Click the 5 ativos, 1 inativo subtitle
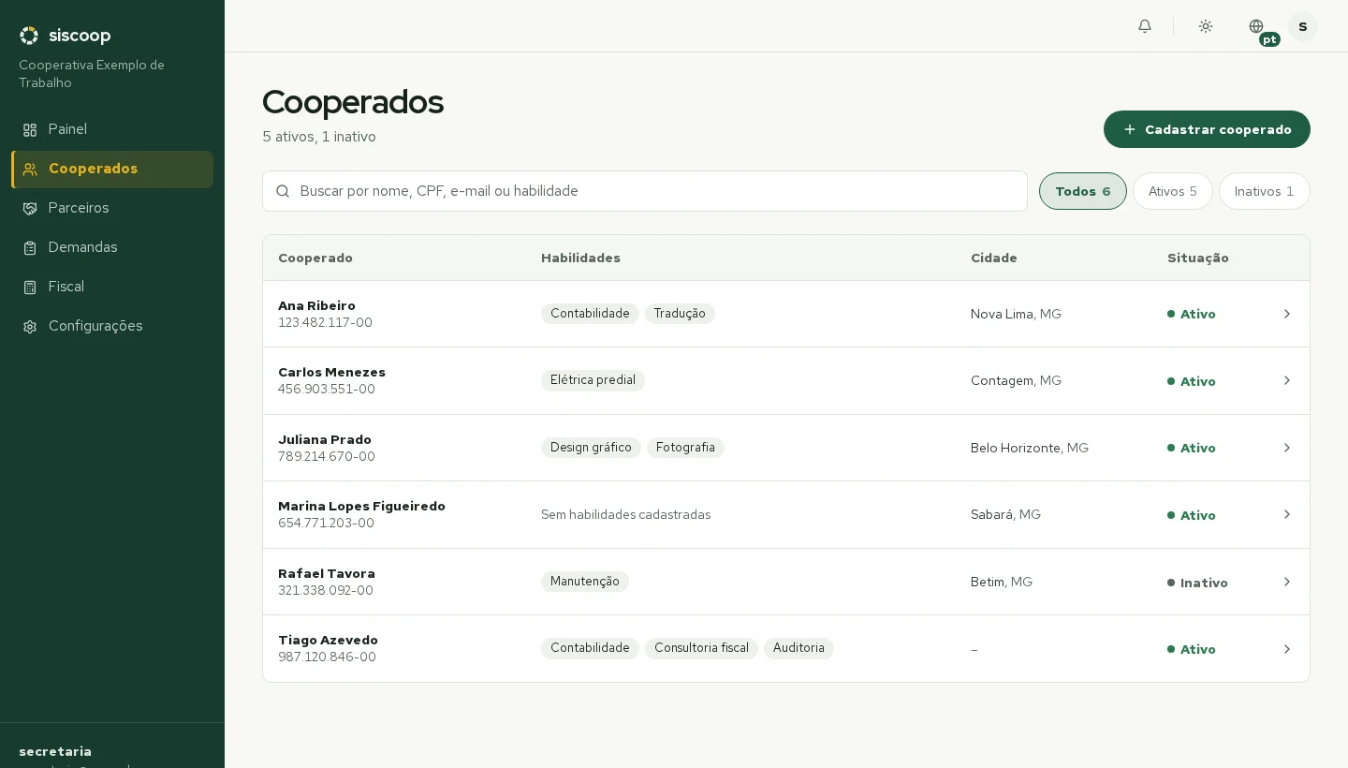This screenshot has width=1348, height=768. (x=319, y=137)
